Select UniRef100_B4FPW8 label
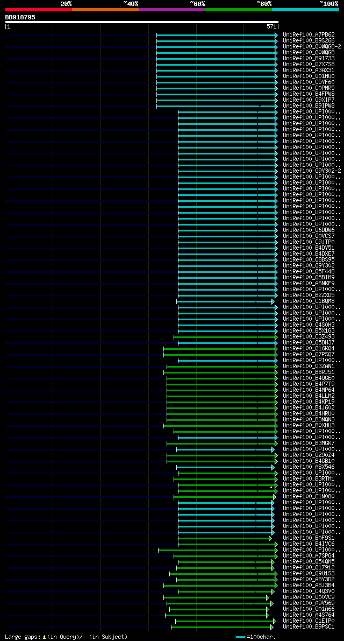This screenshot has width=344, height=641. [309, 94]
